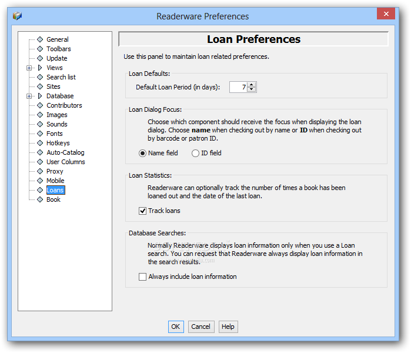Click the triangle icon beside Database

point(40,96)
